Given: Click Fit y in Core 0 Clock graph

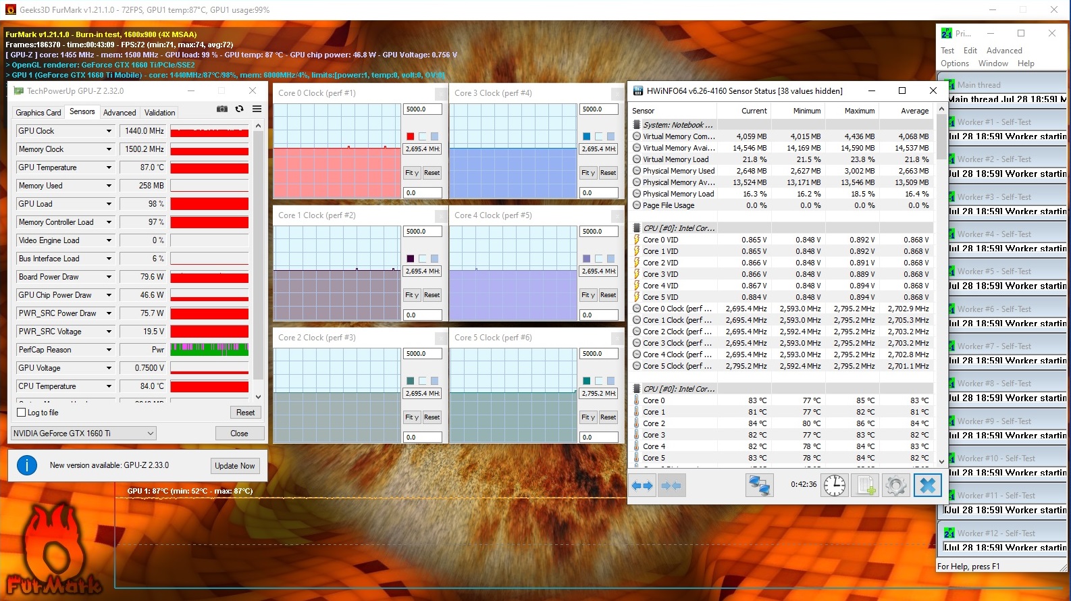Looking at the screenshot, I should (412, 173).
